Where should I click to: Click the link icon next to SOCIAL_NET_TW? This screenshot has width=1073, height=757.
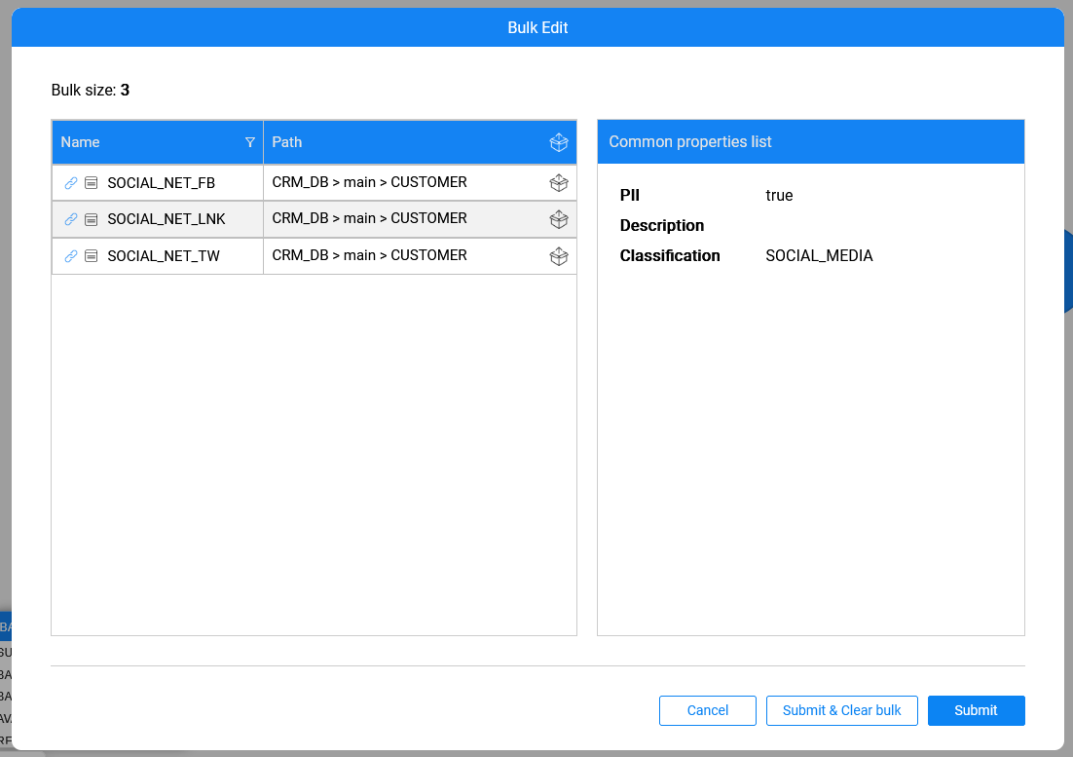[x=70, y=256]
